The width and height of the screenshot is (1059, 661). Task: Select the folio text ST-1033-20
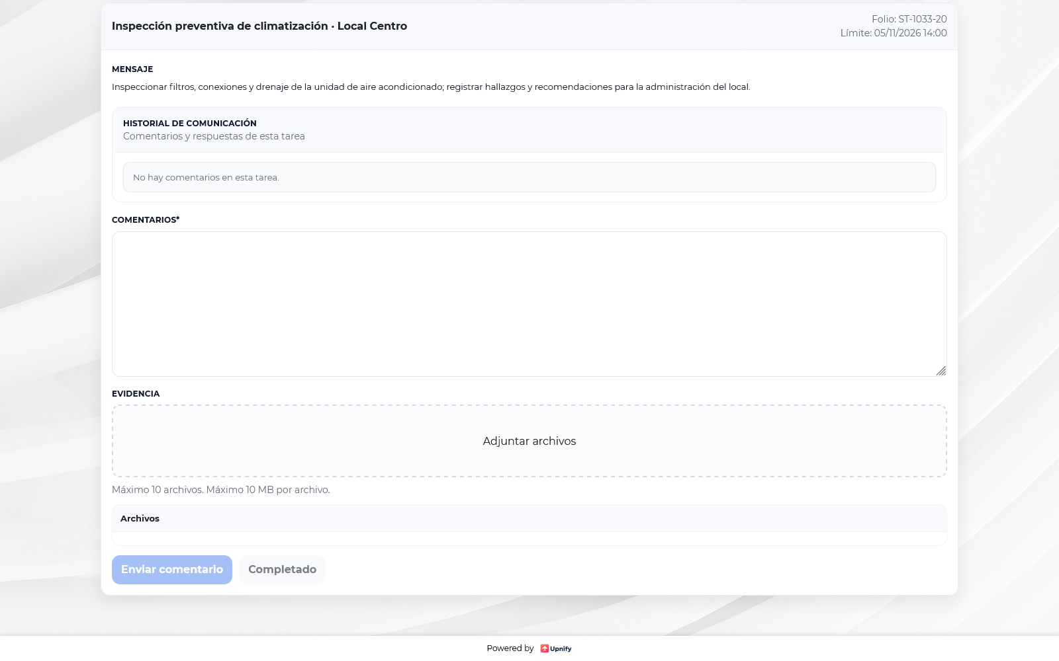[x=923, y=19]
